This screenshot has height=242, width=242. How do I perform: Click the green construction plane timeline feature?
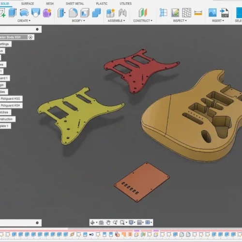(x=143, y=234)
